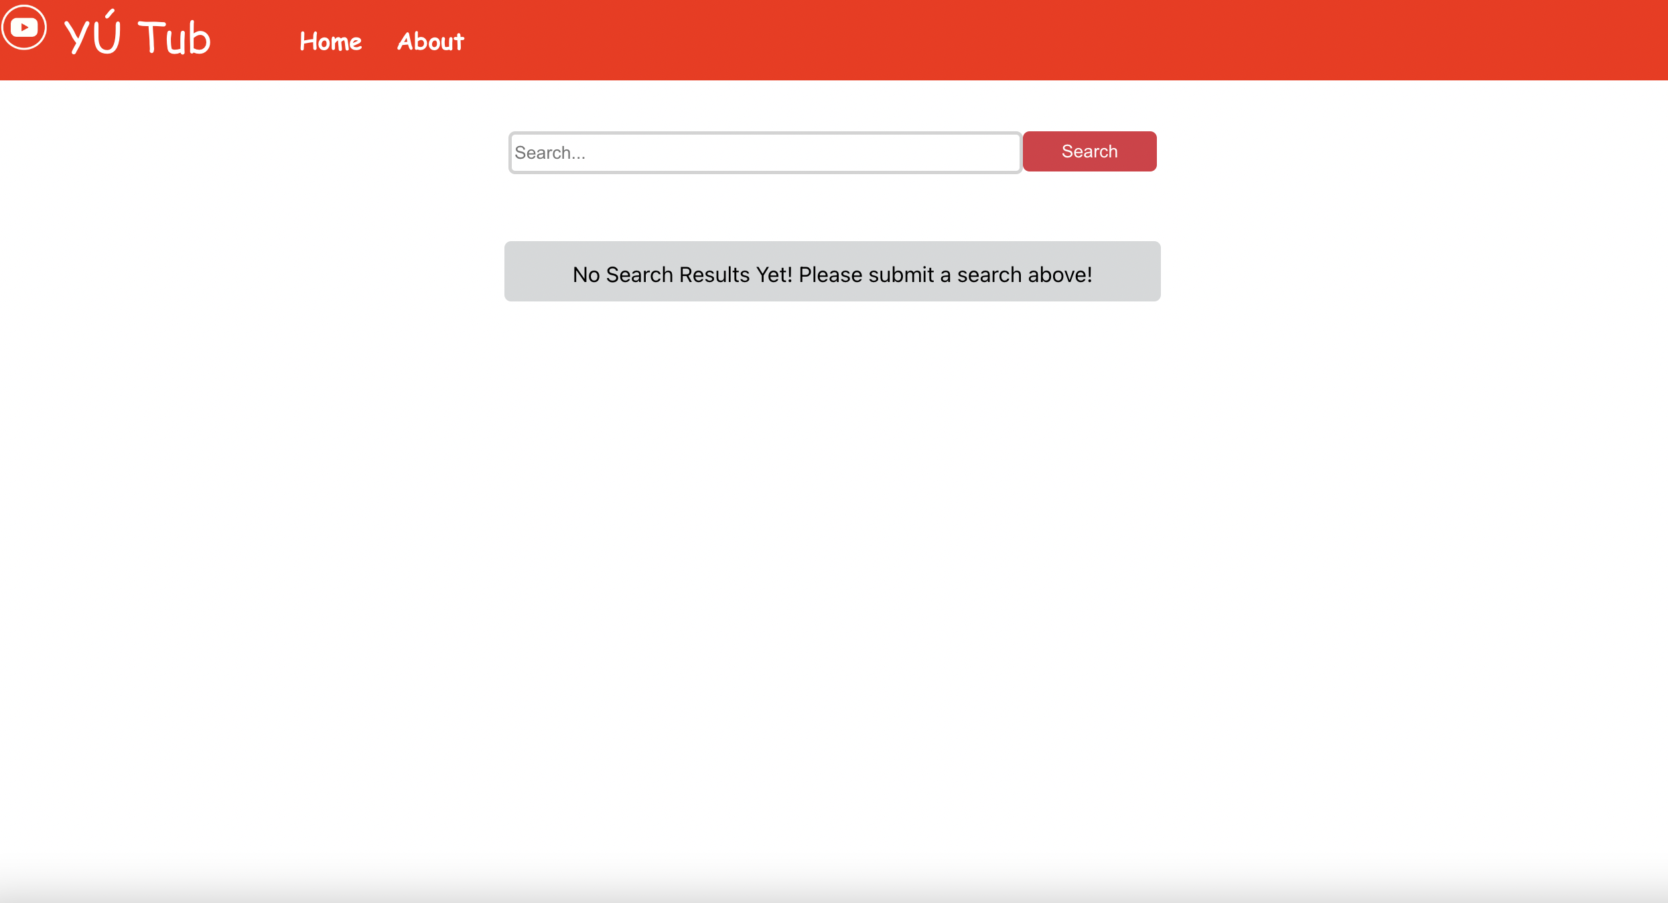Click About in the red navigation bar
This screenshot has width=1668, height=903.
(x=430, y=42)
